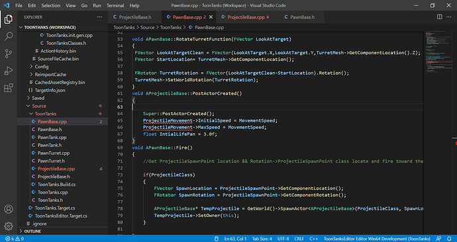Click the Explorer more actions ellipsis
This screenshot has width=457, height=242.
(x=99, y=17)
